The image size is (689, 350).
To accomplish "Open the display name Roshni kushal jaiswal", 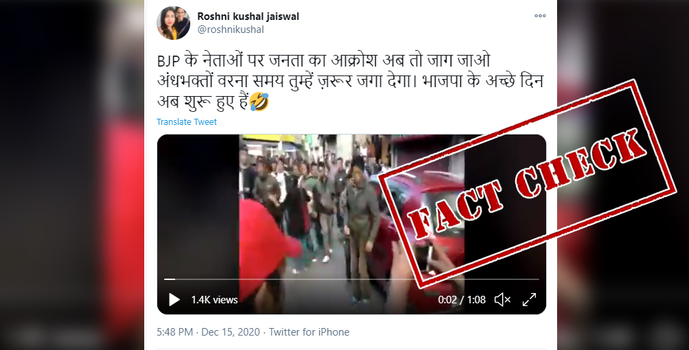I will (248, 16).
